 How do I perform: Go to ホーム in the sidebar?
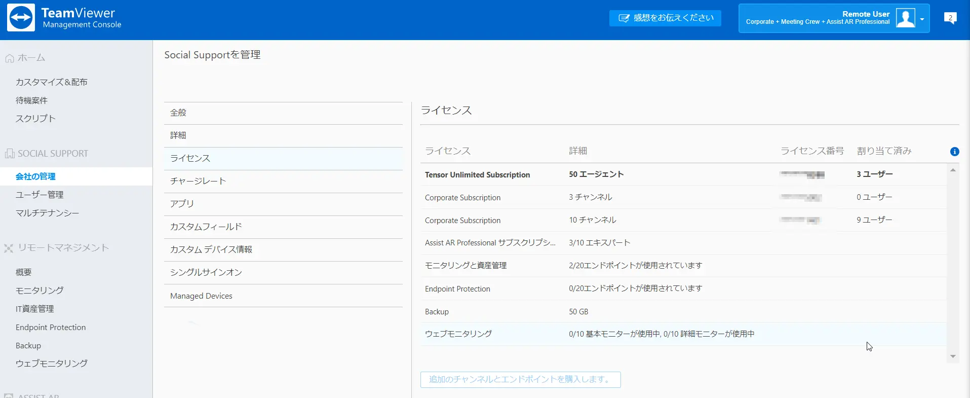[x=31, y=58]
